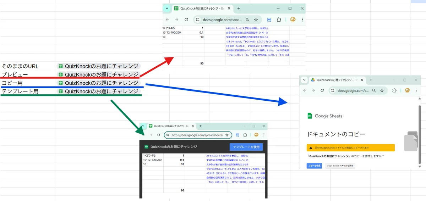Go forward in the preview window
The image size is (426, 201).
click(x=176, y=19)
